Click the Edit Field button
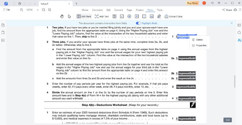The width and height of the screenshot is (242, 125). (84, 17)
